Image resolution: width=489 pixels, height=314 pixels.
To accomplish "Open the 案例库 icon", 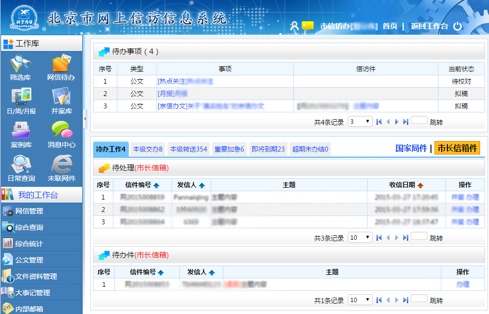I will pos(21,132).
